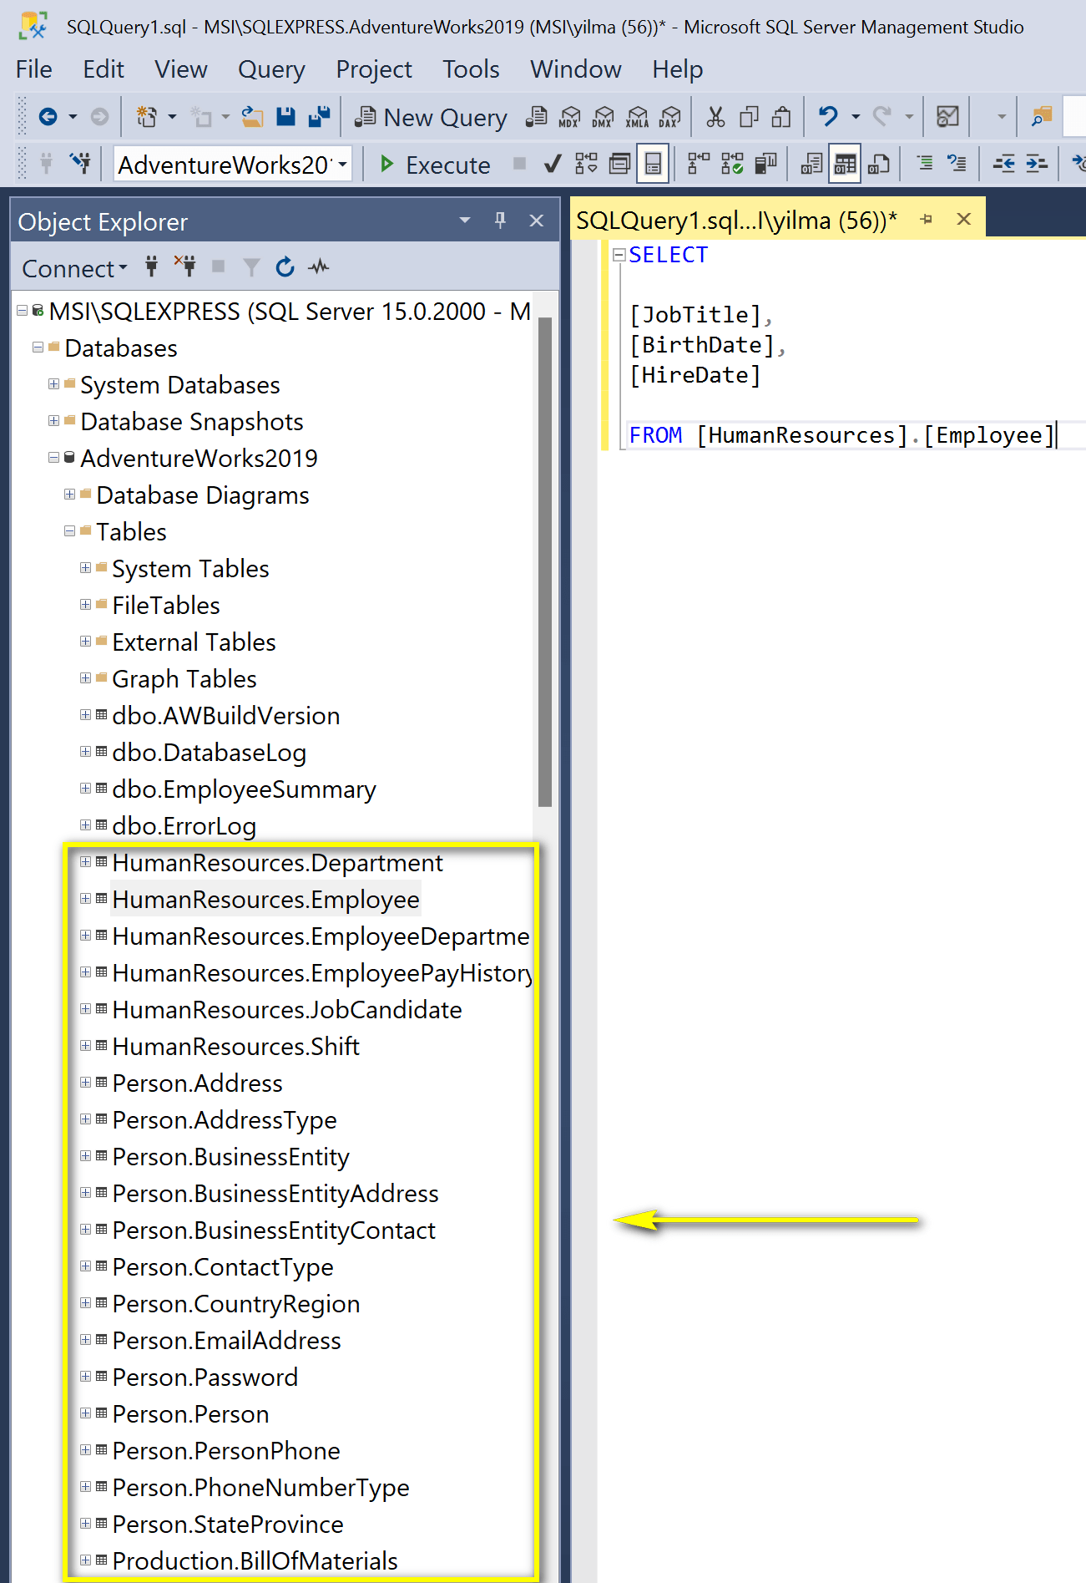Open the Help menu
Screen dimensions: 1086x1583
pyautogui.click(x=678, y=69)
